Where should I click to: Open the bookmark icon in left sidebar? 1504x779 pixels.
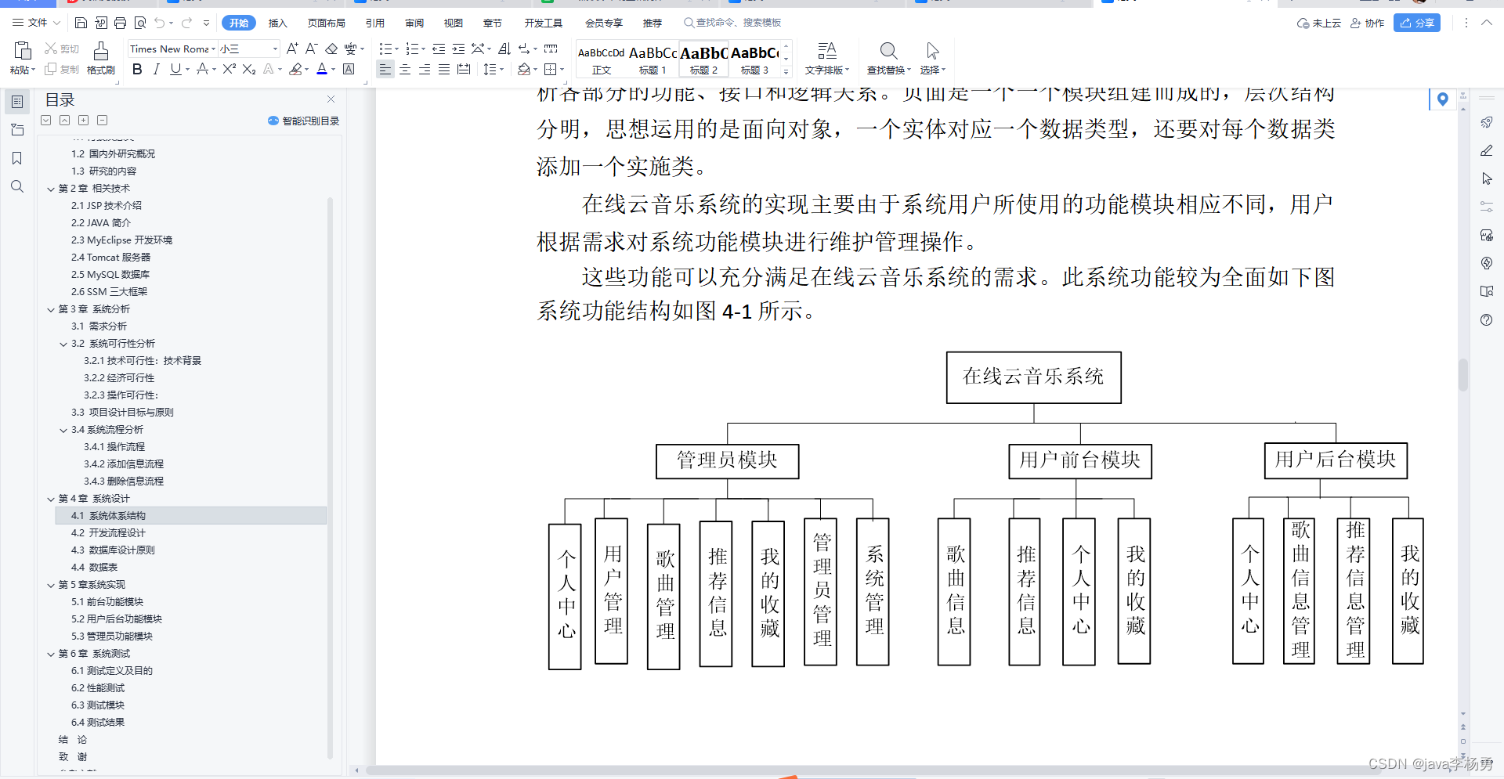click(x=17, y=158)
